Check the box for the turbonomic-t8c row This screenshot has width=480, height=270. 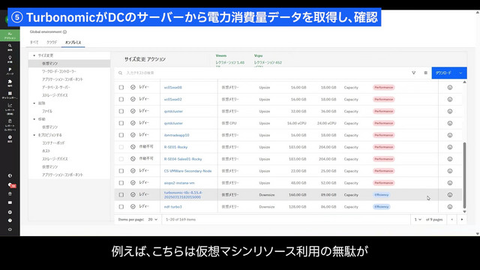(x=121, y=195)
